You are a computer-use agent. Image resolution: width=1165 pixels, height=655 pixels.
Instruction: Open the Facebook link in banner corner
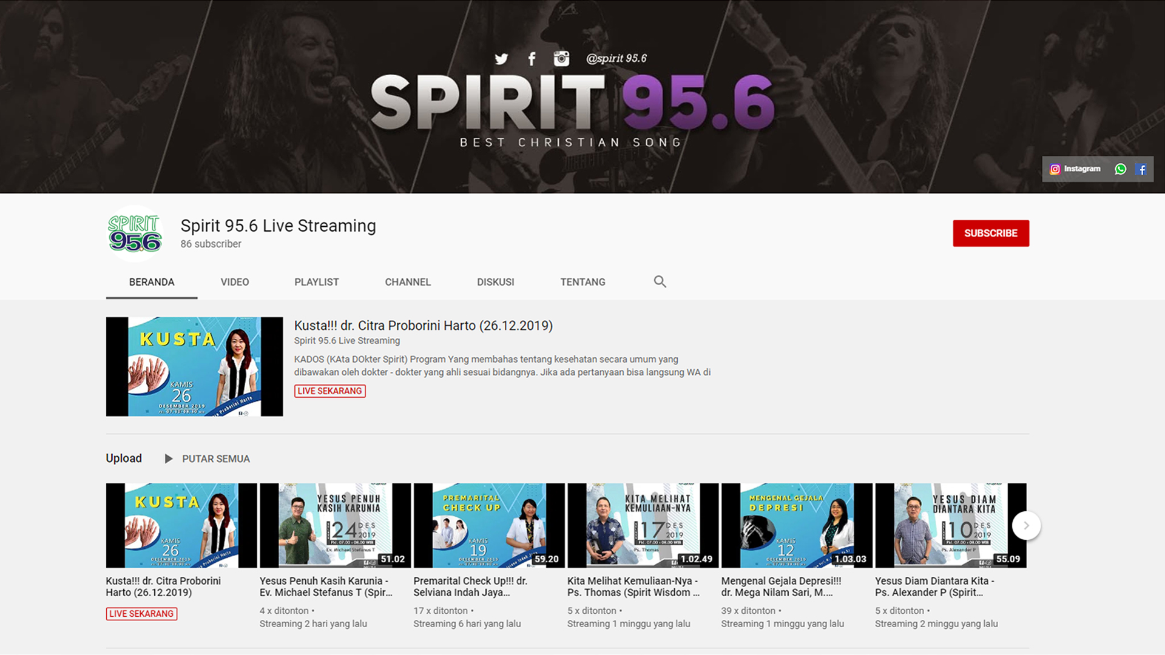[1141, 169]
